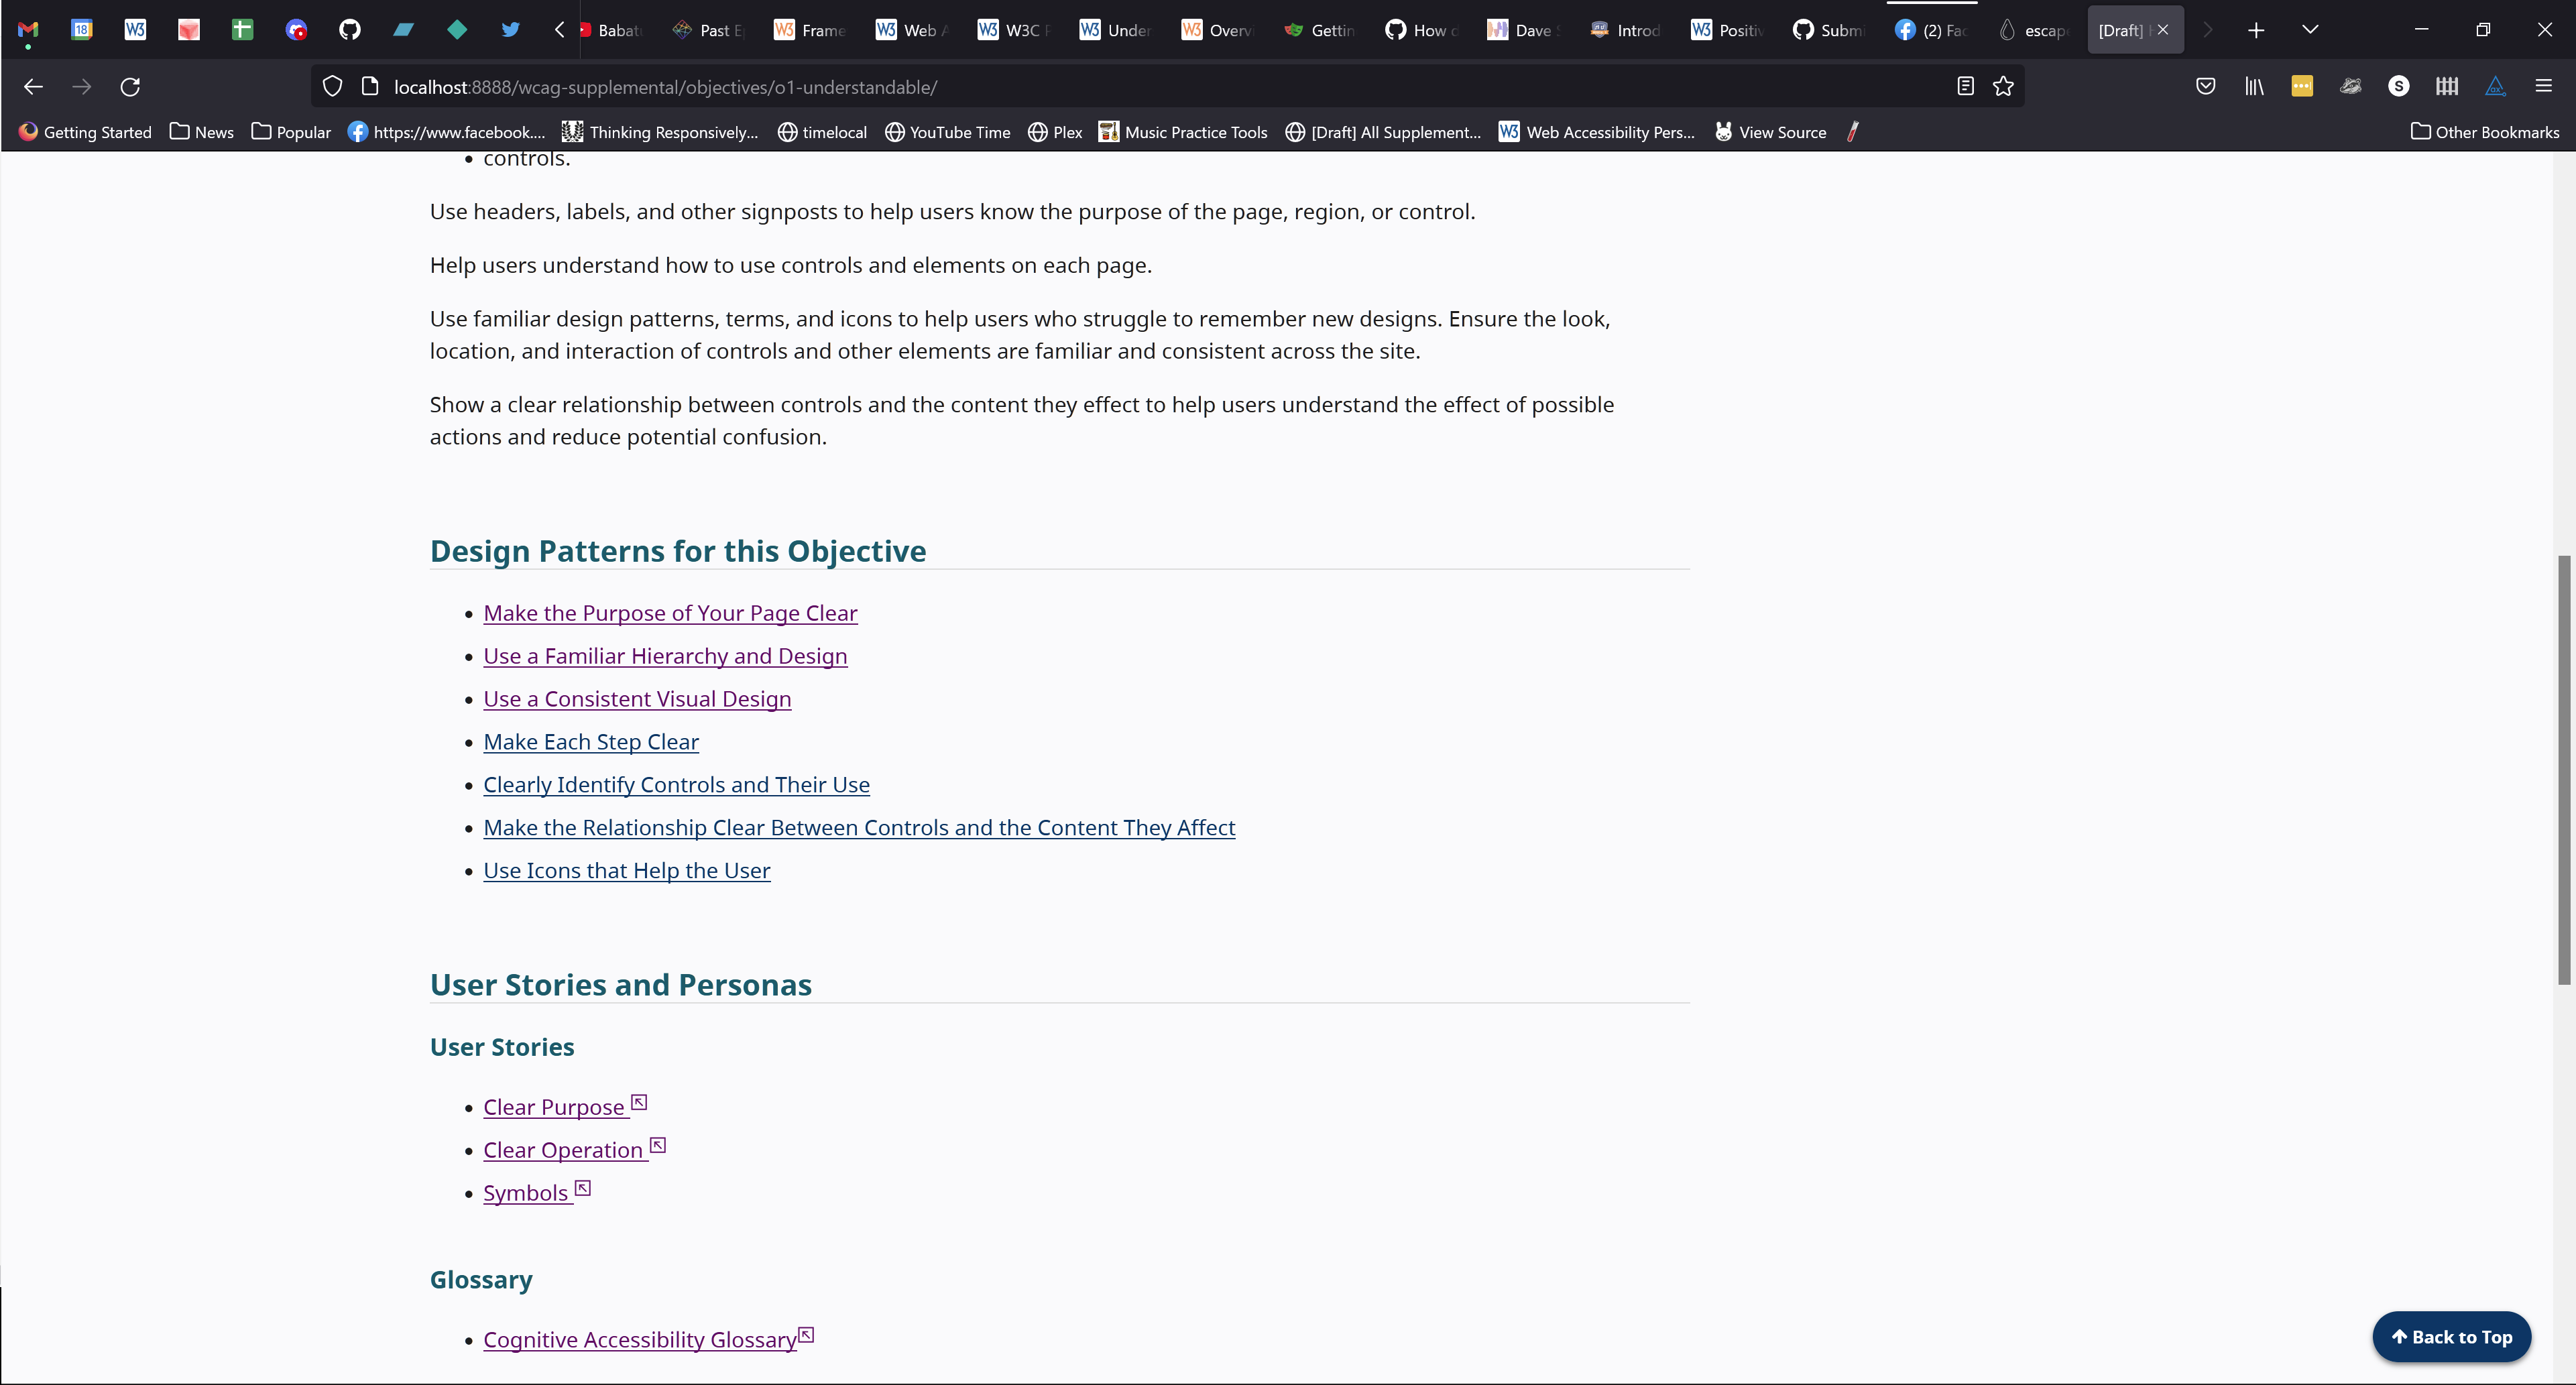The image size is (2576, 1385).
Task: Expand the Other Bookmarks folder
Action: coord(2484,131)
